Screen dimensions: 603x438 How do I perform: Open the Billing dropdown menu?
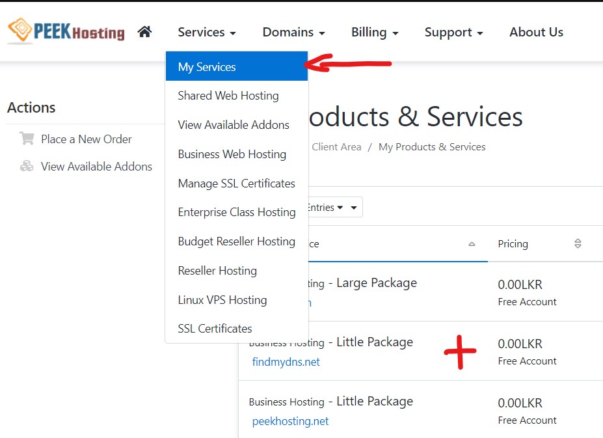coord(375,32)
